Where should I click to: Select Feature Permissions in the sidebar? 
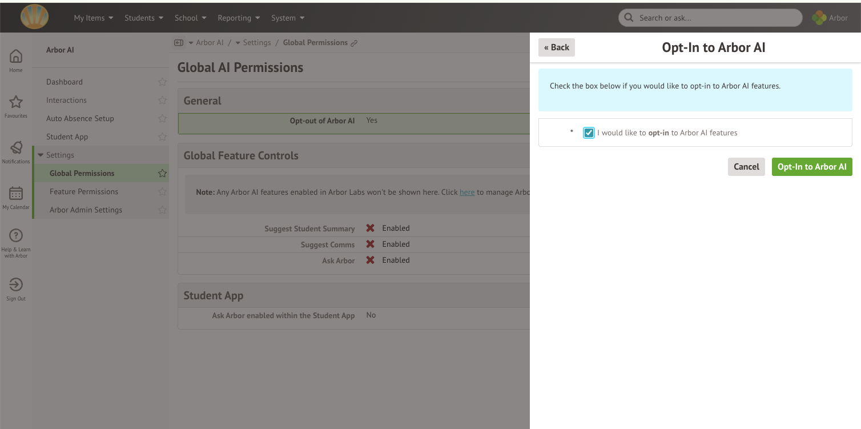(x=84, y=192)
